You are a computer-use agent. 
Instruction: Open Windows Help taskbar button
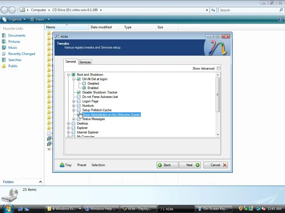pos(101,209)
